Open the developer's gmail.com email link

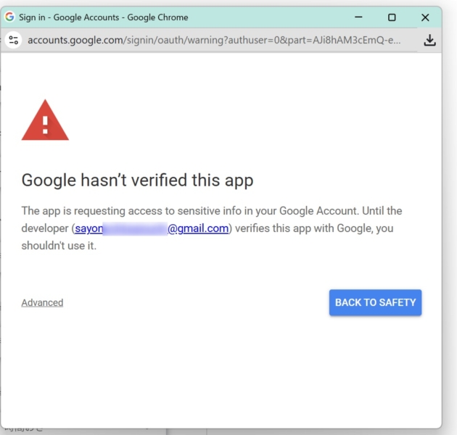point(199,228)
